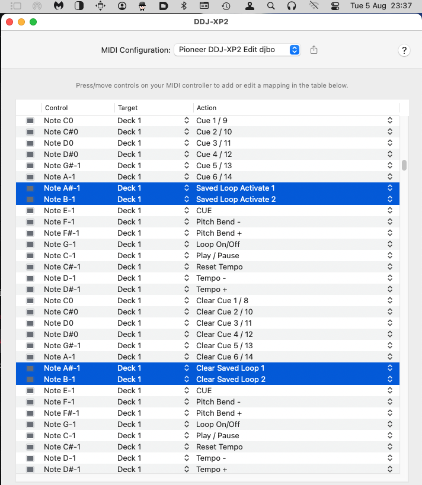Click the MIDI icon on Cue 1 / 9 row
Image resolution: width=422 pixels, height=485 pixels.
click(x=30, y=121)
